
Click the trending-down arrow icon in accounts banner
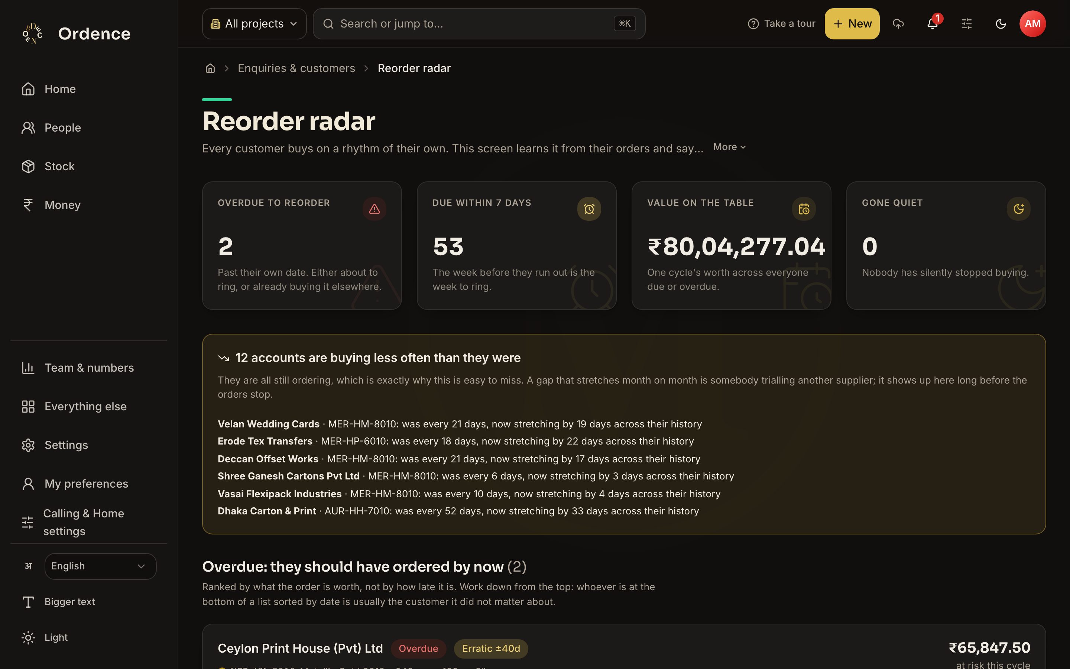point(224,358)
